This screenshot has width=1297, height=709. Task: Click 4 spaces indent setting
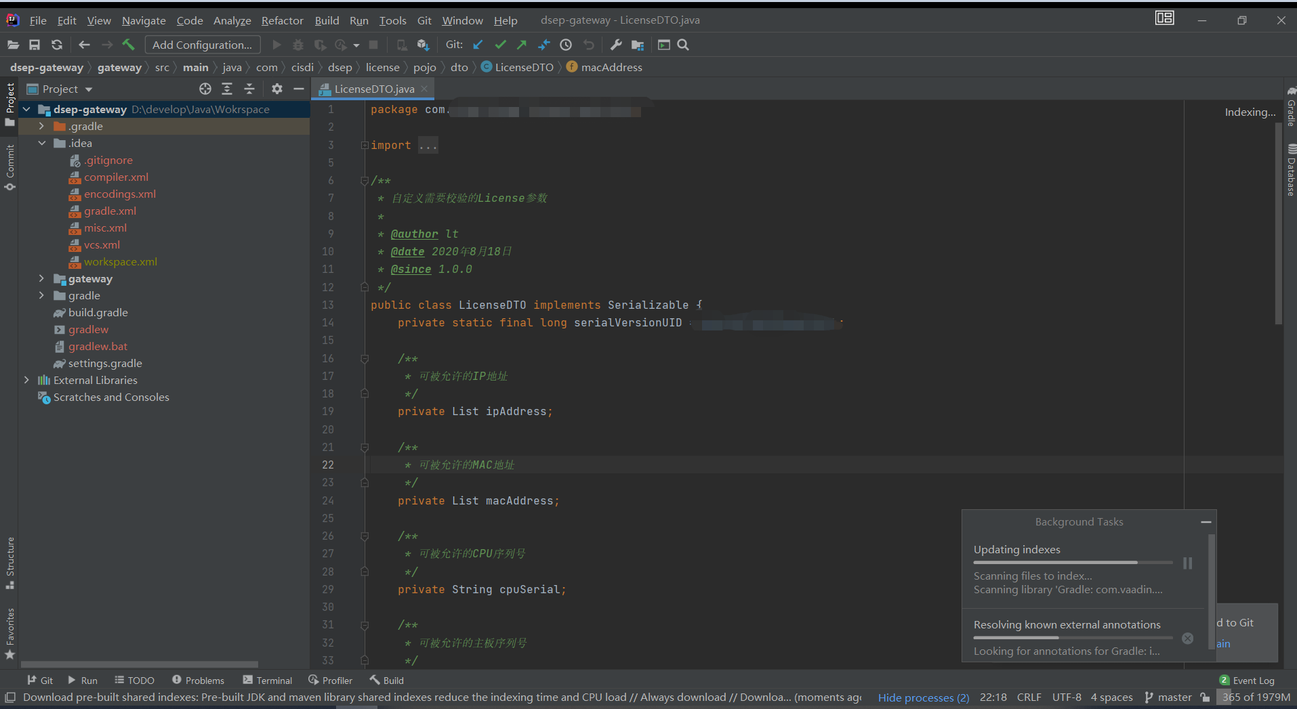(1111, 697)
